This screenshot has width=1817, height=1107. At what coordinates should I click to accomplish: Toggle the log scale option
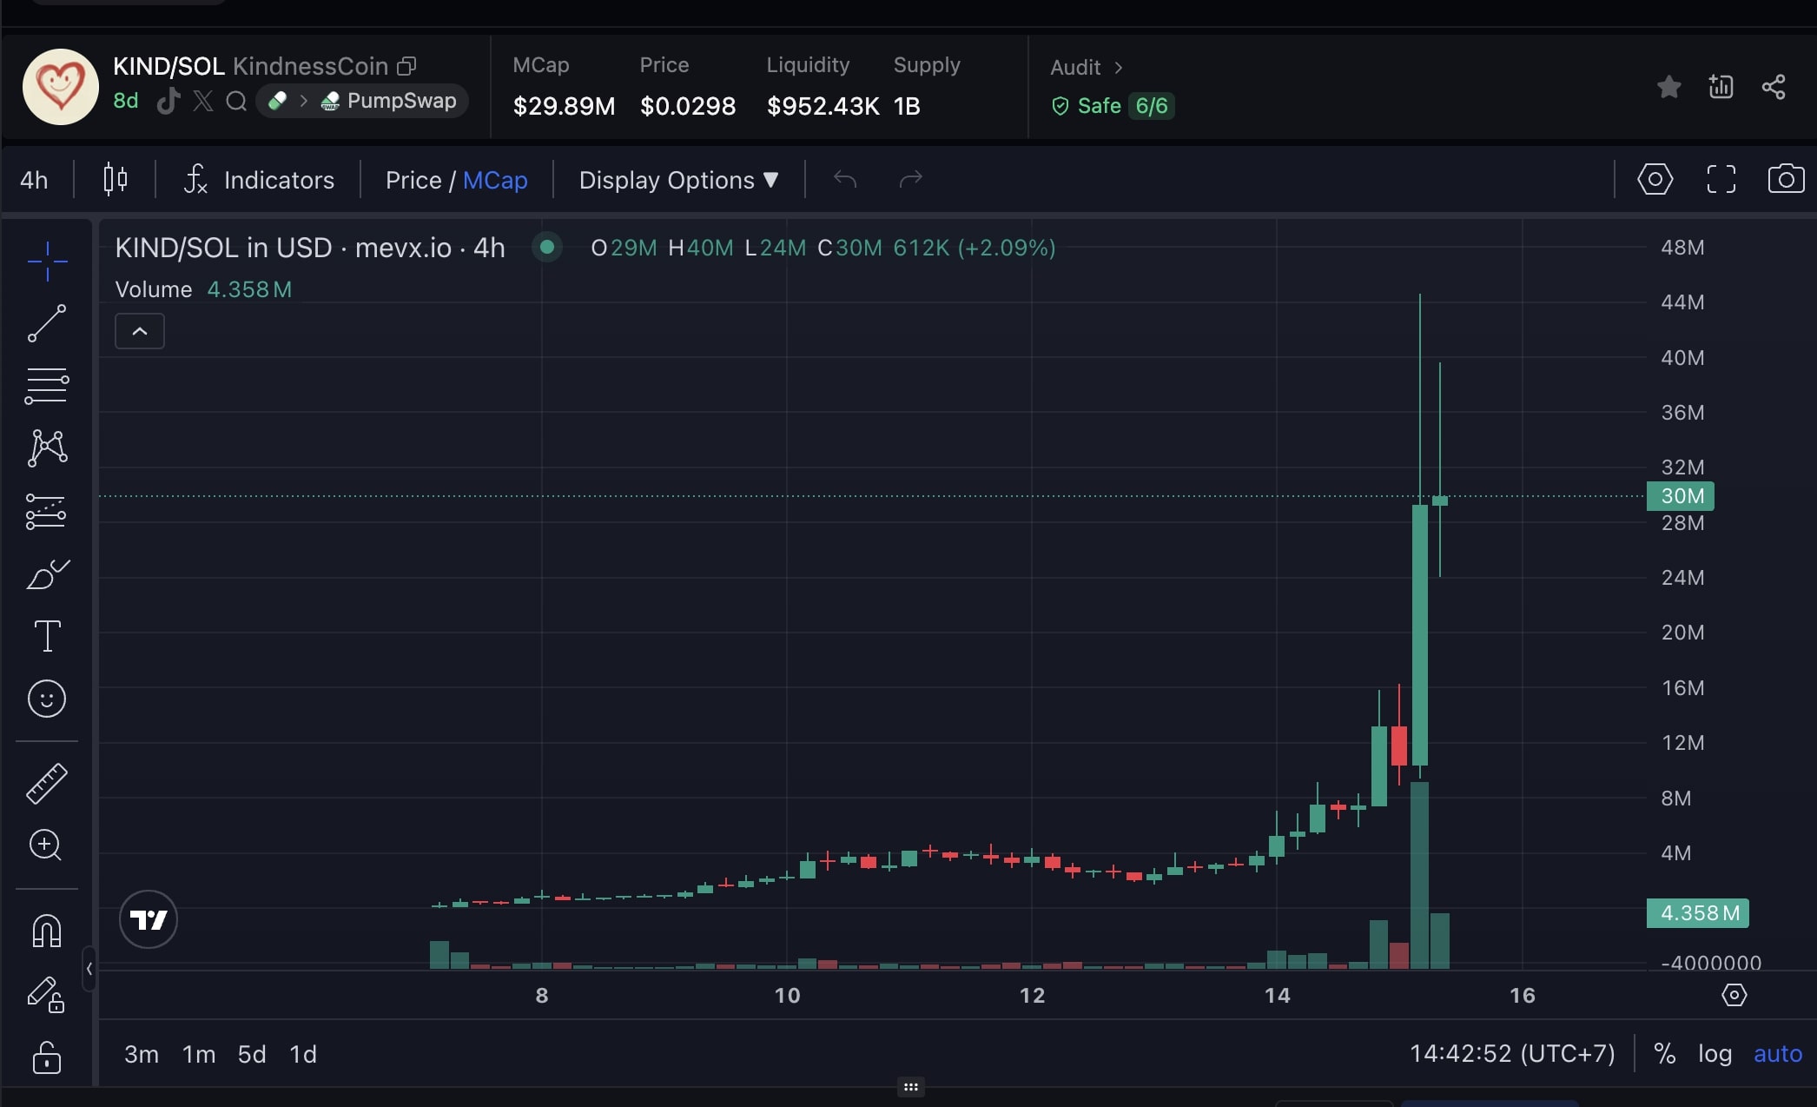[1715, 1054]
